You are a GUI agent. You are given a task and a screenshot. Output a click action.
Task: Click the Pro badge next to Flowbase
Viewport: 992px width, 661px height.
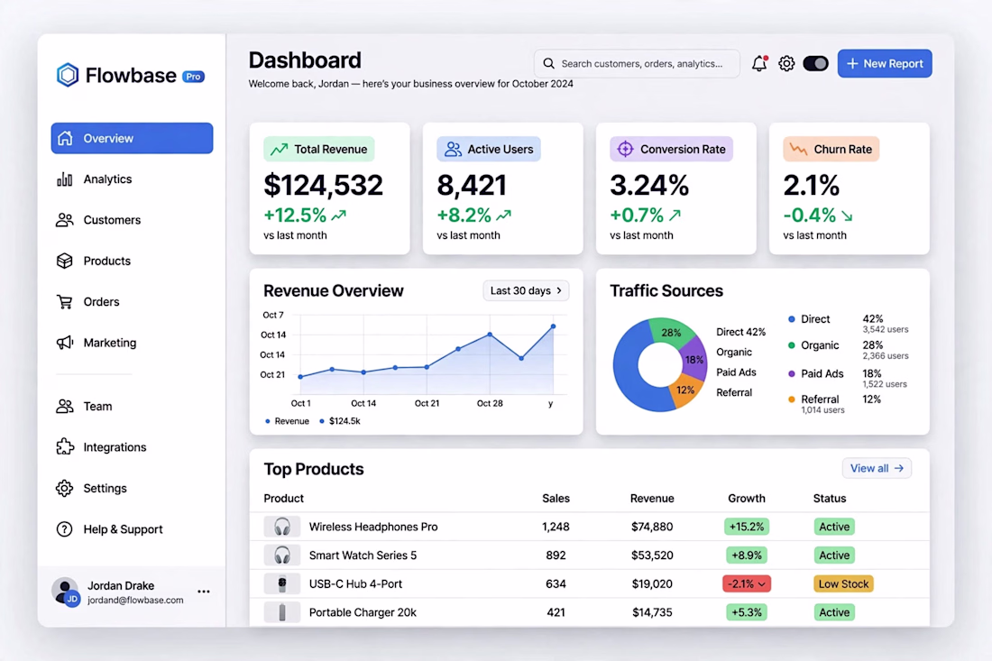193,77
